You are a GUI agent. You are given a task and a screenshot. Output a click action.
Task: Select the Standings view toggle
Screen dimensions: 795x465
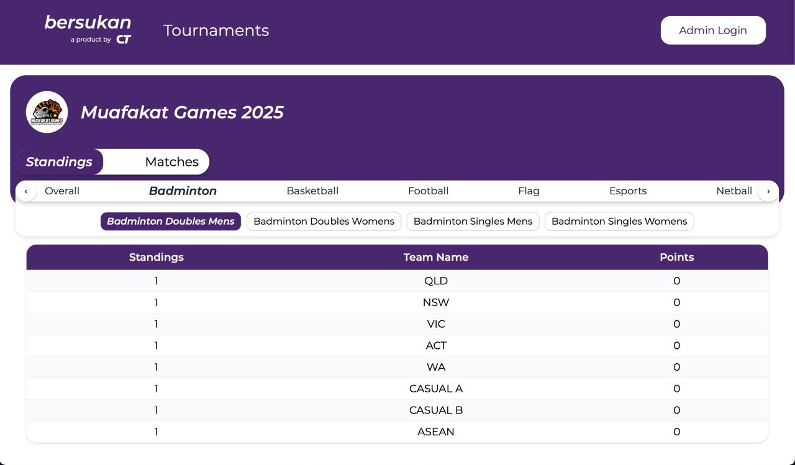[59, 162]
